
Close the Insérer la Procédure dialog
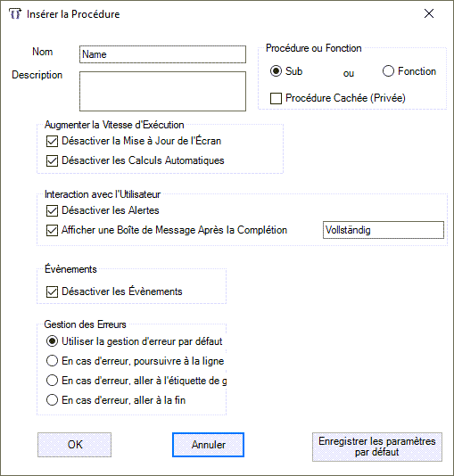[x=429, y=13]
